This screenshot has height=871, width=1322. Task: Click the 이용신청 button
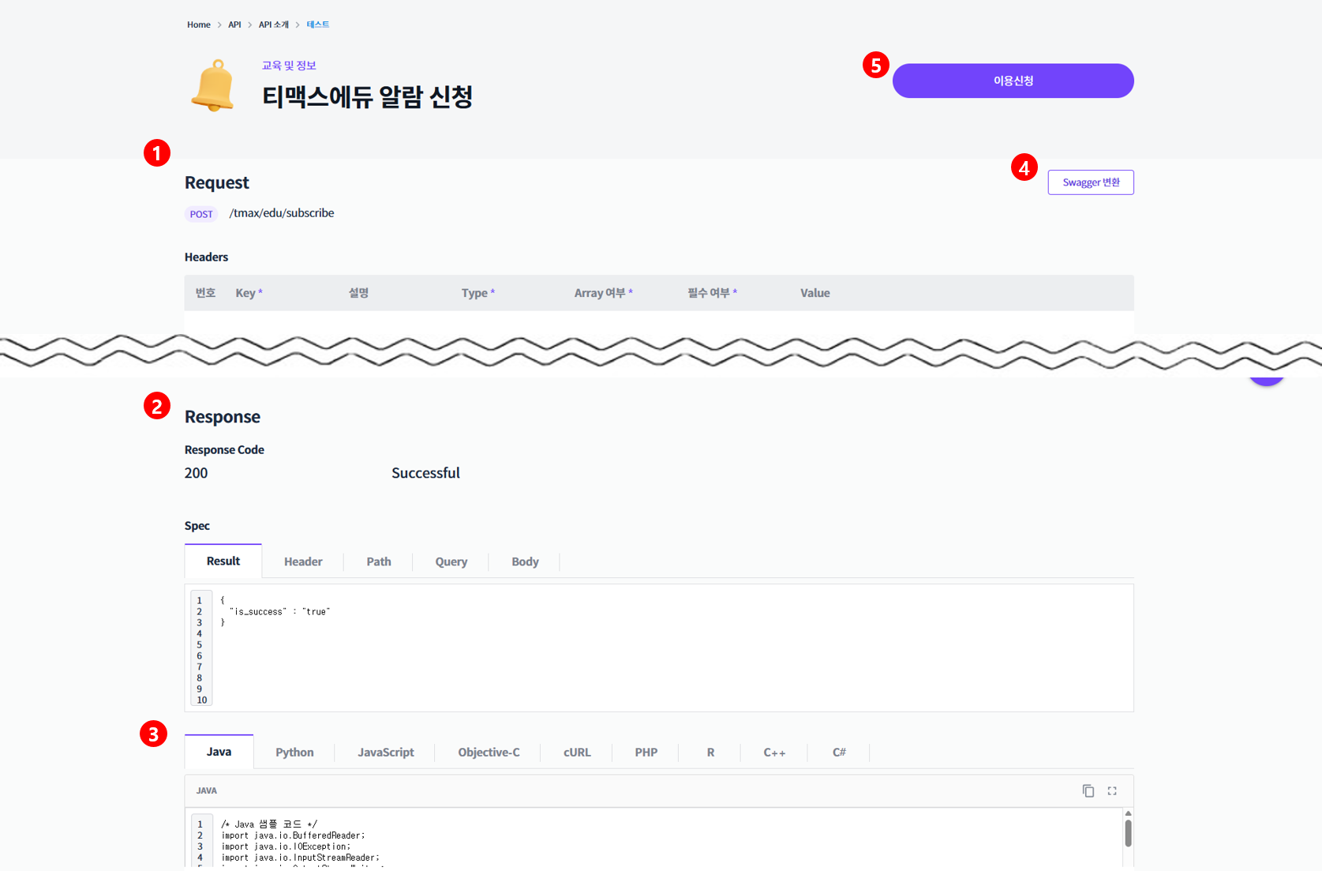(x=1013, y=81)
